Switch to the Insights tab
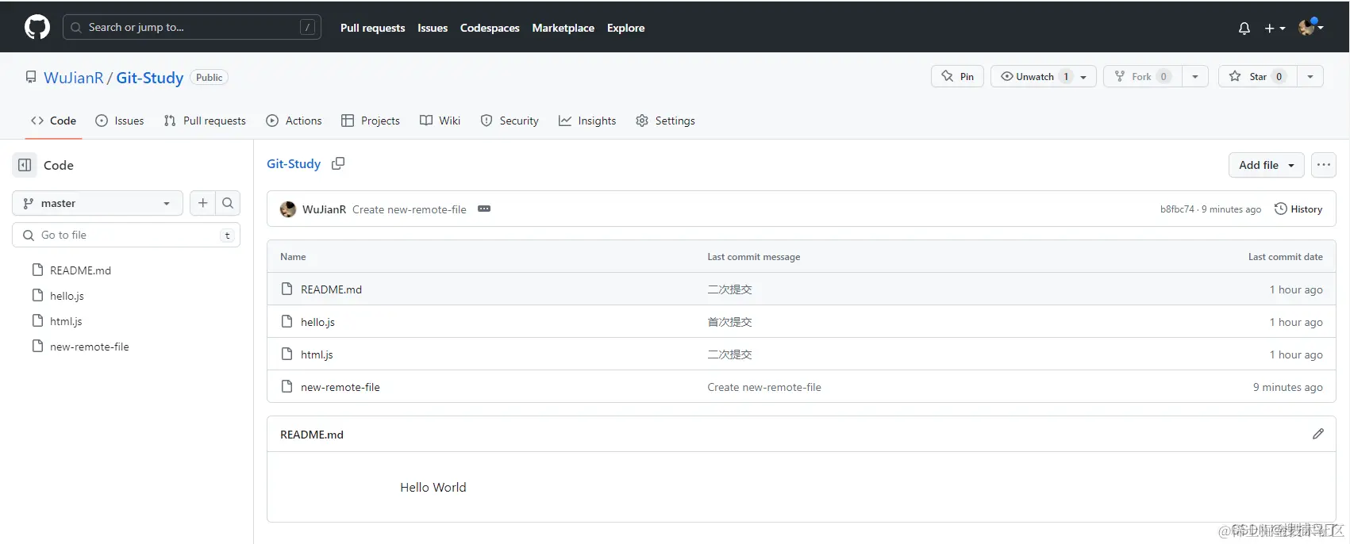 (x=587, y=121)
